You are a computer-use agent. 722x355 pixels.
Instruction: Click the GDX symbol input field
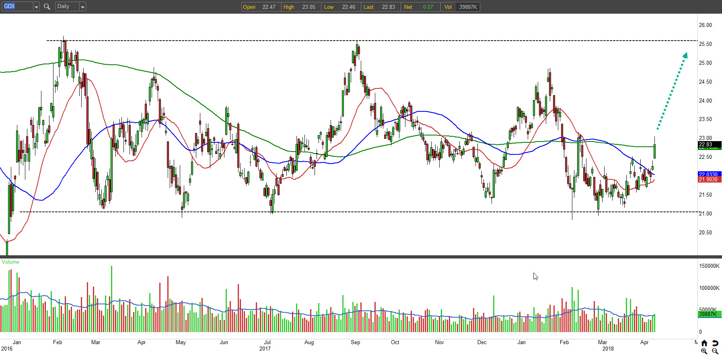point(18,6)
